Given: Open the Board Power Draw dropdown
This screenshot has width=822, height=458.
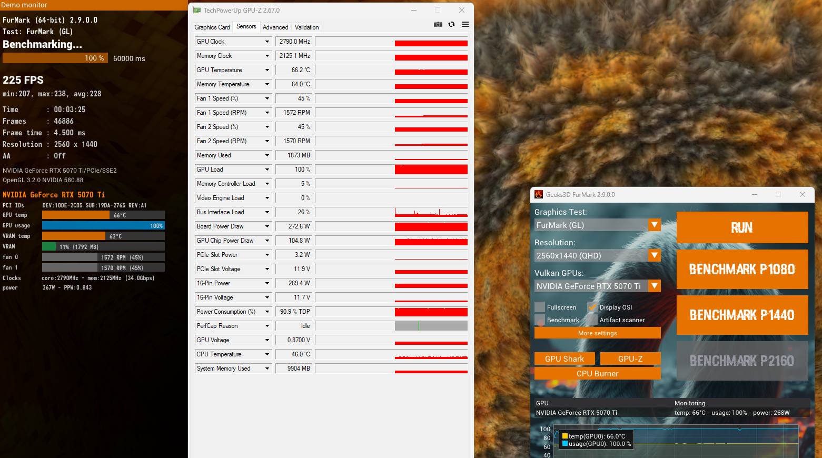Looking at the screenshot, I should 267,226.
